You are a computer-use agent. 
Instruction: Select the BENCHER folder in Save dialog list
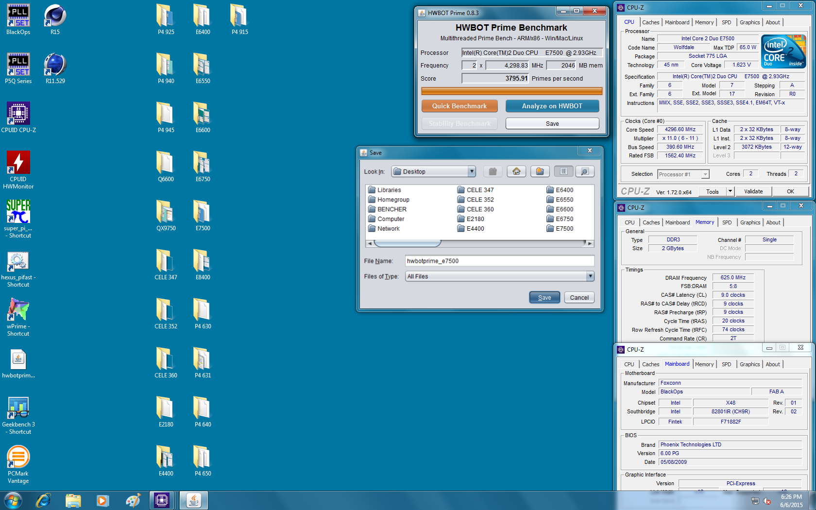[x=387, y=209]
